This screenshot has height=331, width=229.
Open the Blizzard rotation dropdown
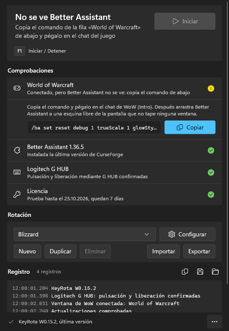(85, 234)
